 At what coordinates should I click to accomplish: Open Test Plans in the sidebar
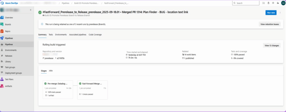[10, 79]
